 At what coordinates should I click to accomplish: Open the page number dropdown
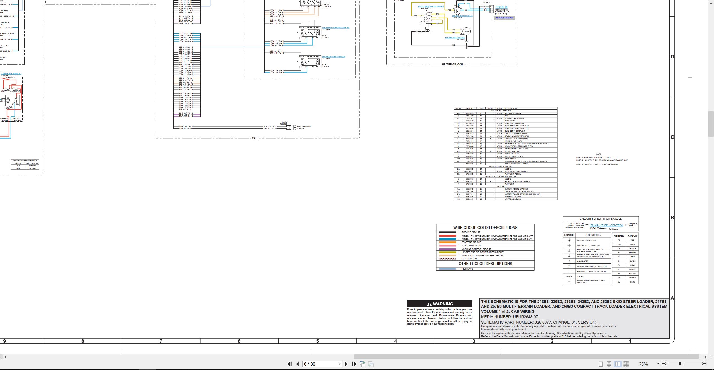[339, 364]
